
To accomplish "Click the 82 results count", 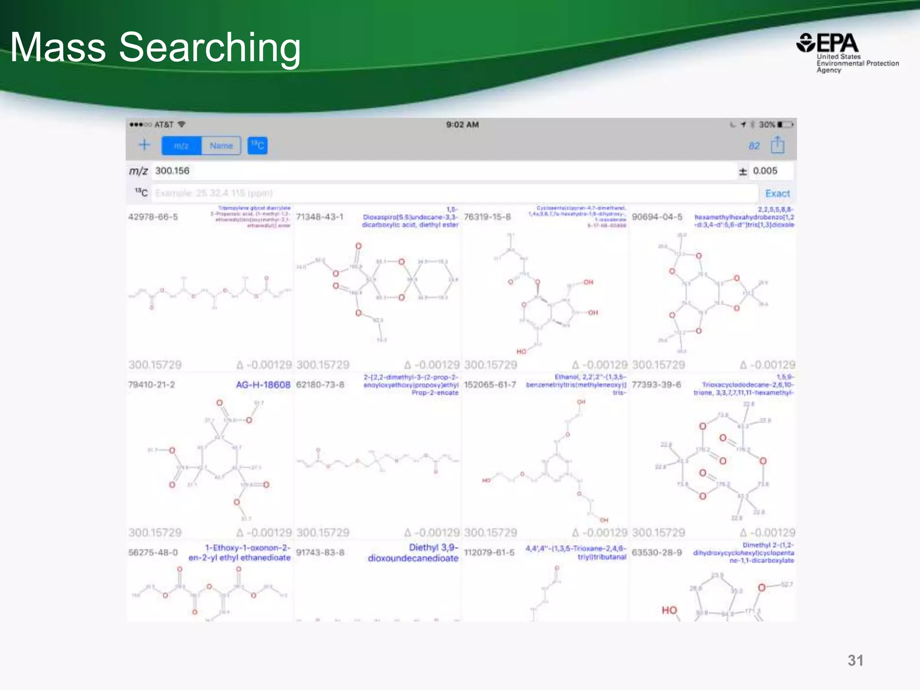I will tap(754, 146).
